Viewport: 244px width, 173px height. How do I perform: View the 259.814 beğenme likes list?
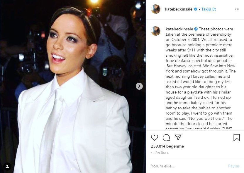pyautogui.click(x=167, y=146)
